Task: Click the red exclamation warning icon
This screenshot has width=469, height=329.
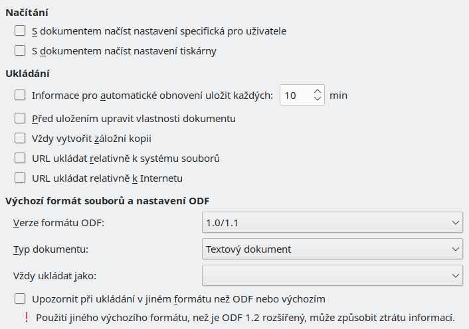Action: coord(27,317)
